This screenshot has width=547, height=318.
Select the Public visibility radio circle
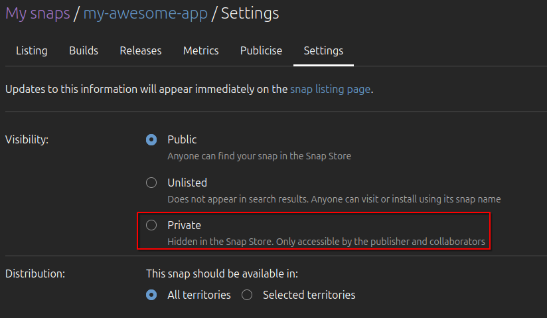click(x=151, y=139)
